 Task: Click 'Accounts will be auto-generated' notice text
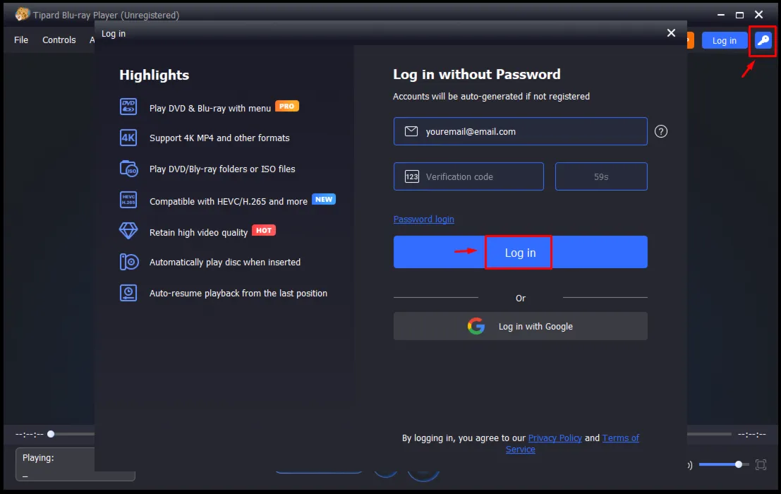point(491,96)
